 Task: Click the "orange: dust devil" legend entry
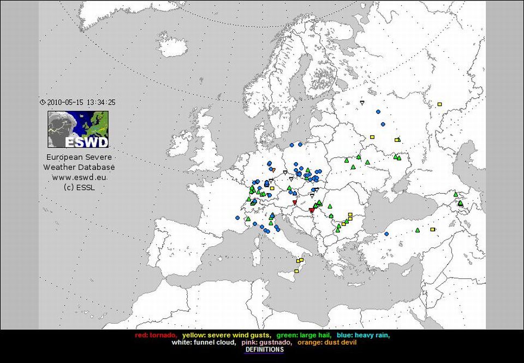[327, 342]
